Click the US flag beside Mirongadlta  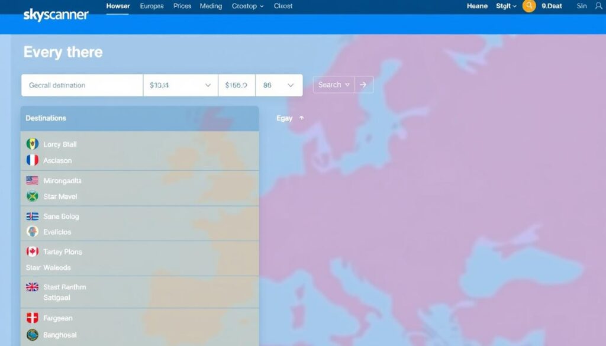pos(33,180)
